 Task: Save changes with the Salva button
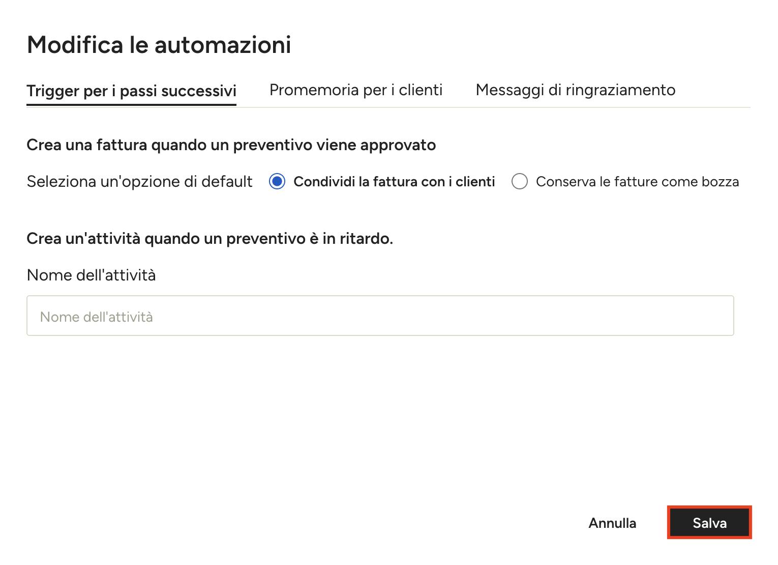click(709, 523)
